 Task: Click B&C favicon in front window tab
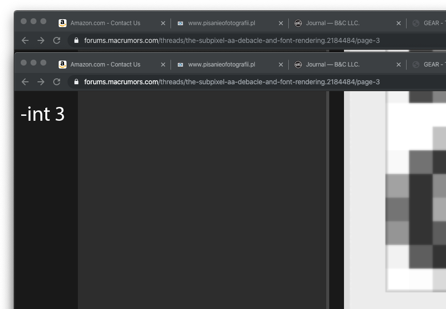pyautogui.click(x=298, y=65)
